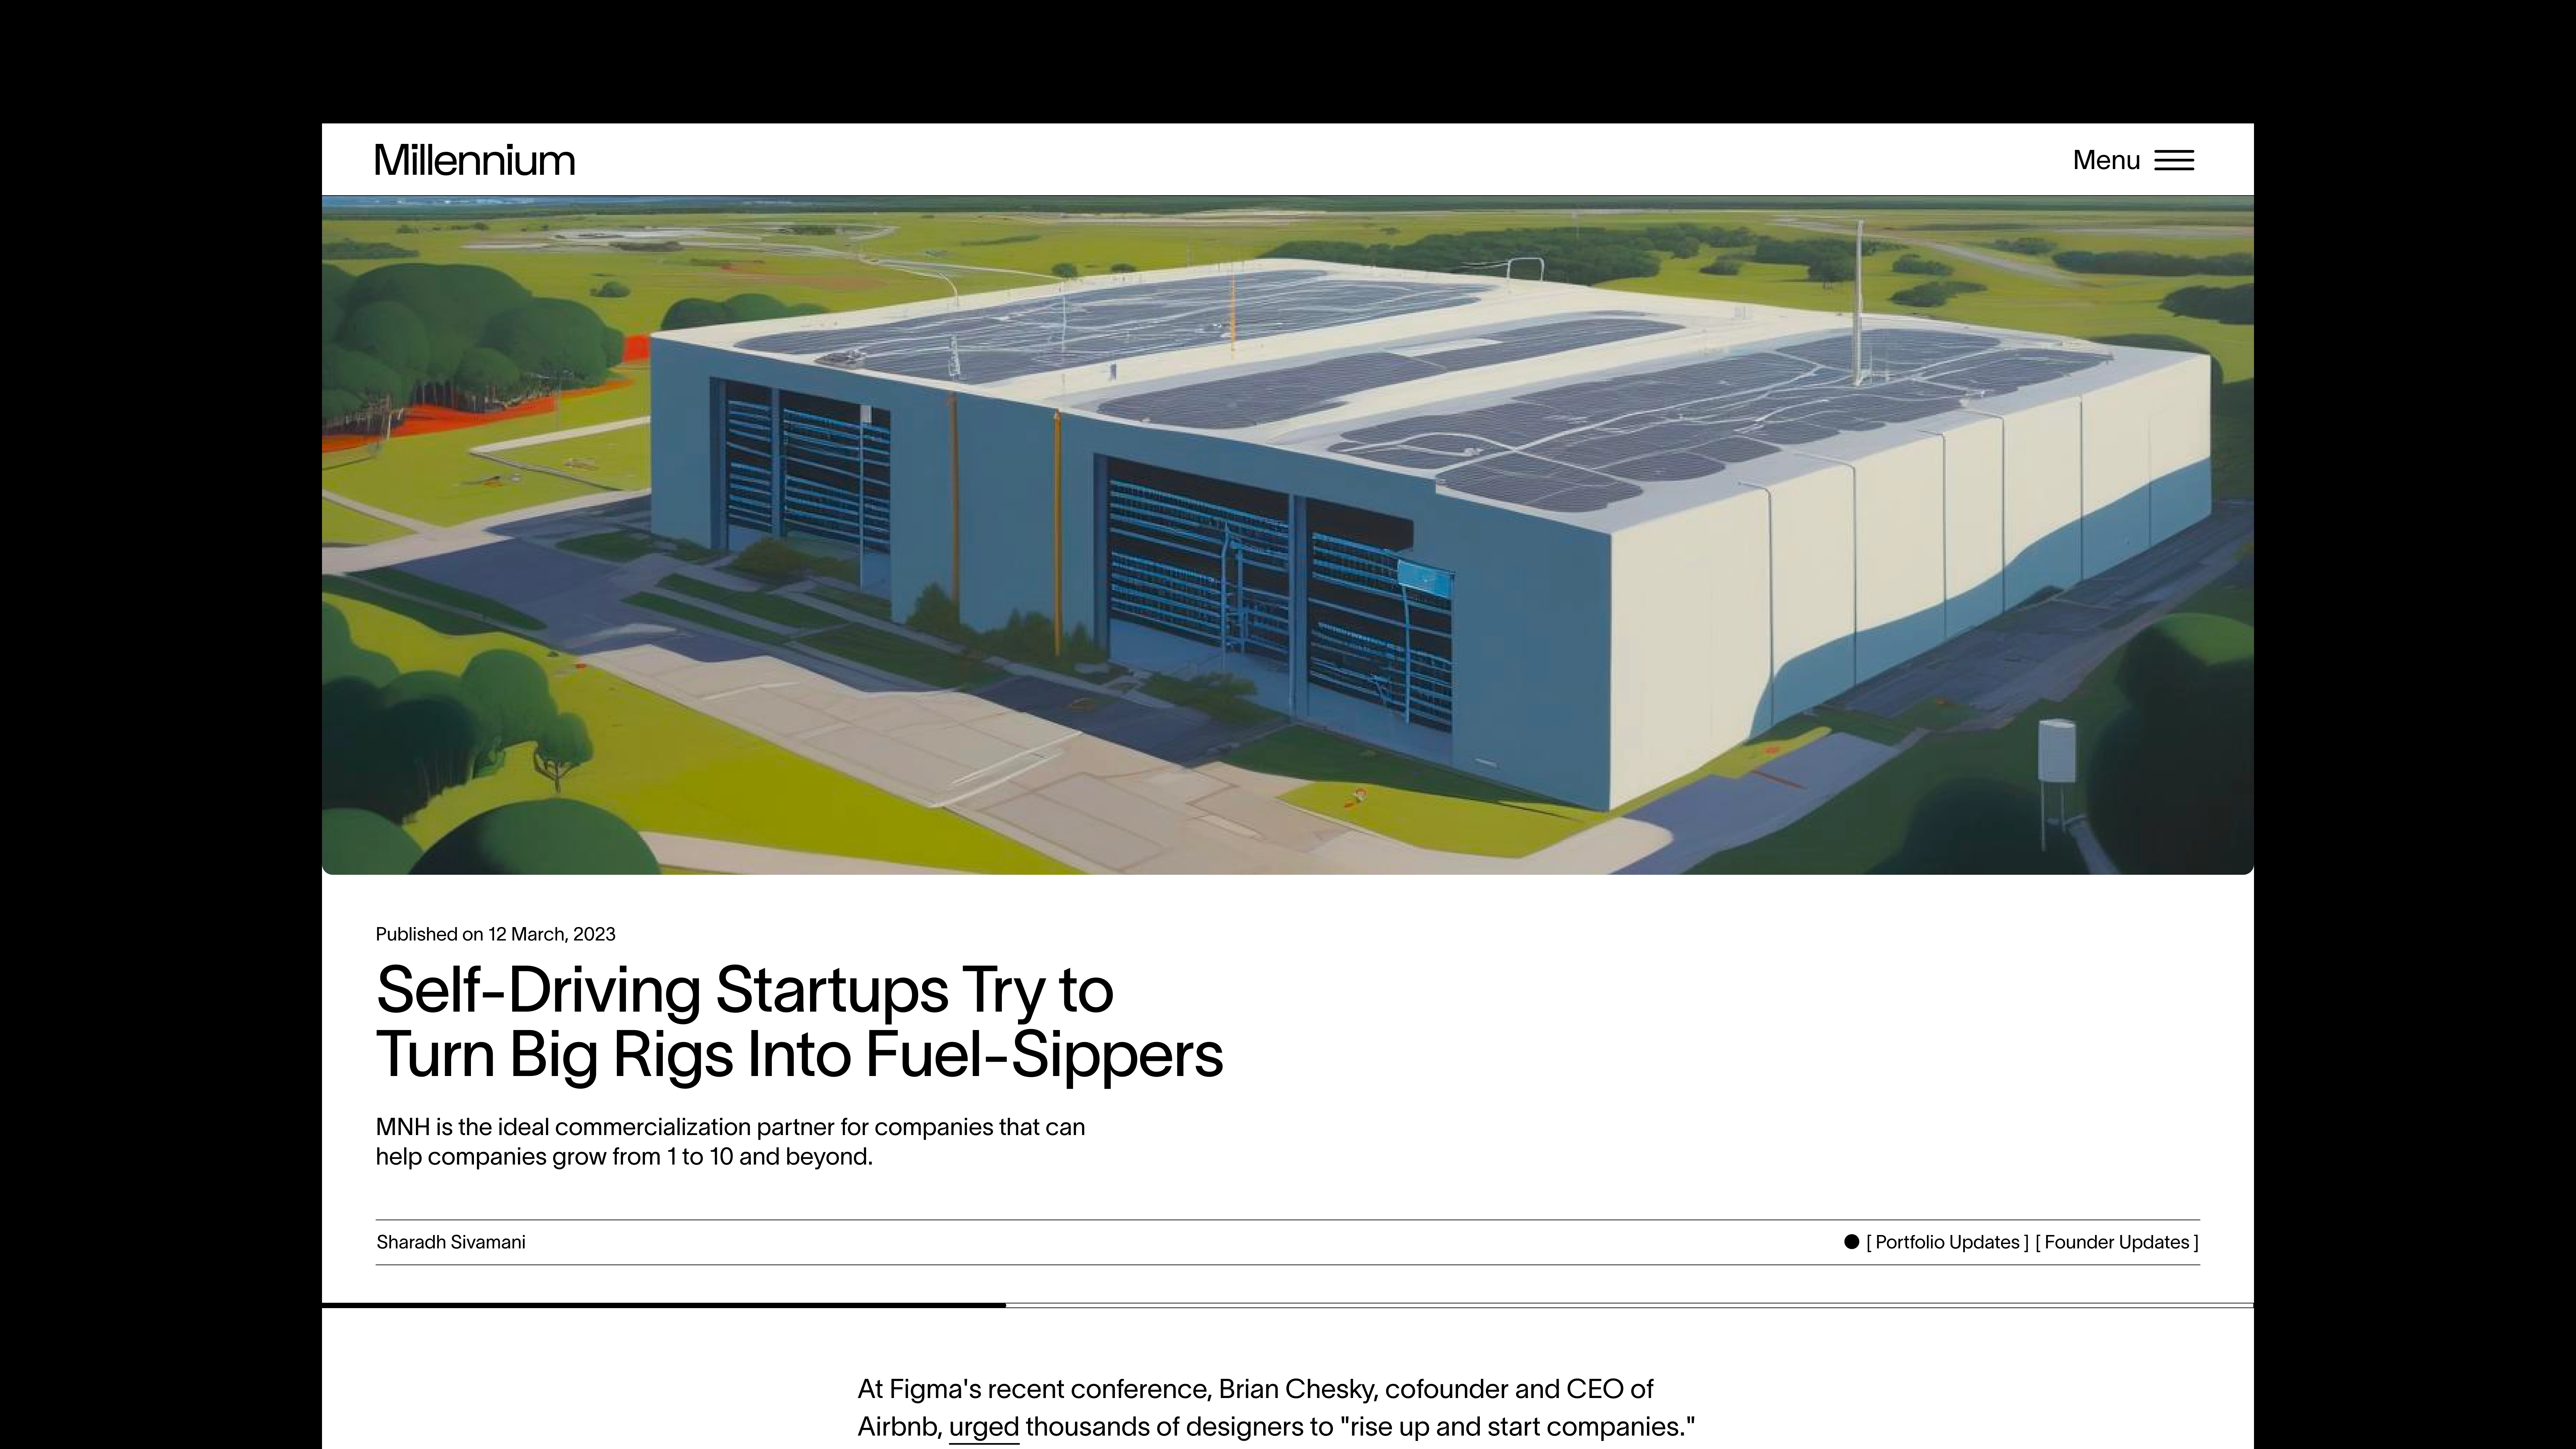
Task: Open the hamburger menu icon
Action: 2174,160
